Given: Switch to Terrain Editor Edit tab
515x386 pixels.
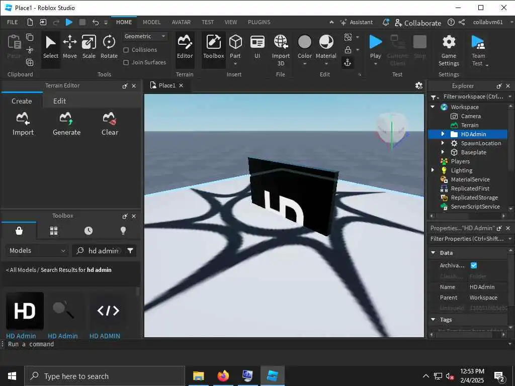Looking at the screenshot, I should tap(59, 101).
